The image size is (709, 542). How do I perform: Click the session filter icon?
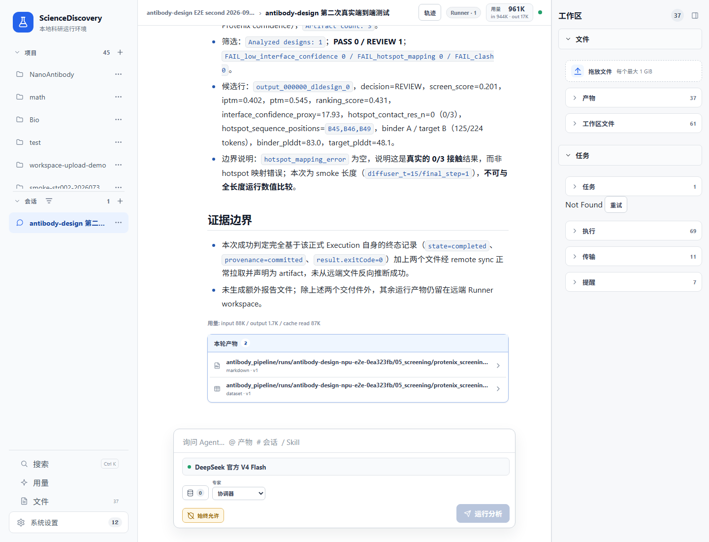point(49,201)
